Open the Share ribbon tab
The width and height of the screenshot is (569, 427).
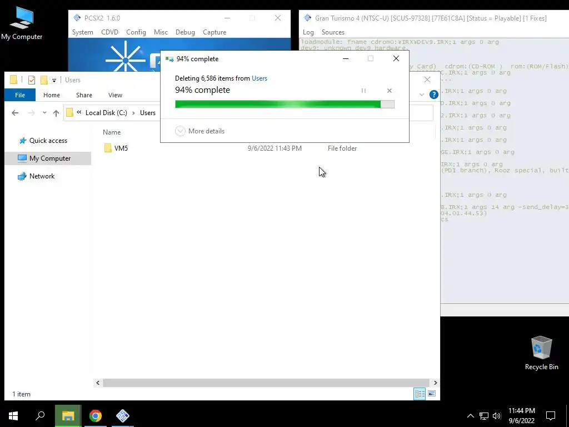84,95
